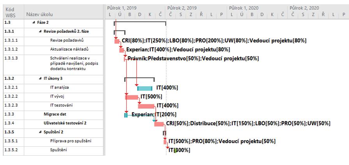Screen dimensions: 349x165
Task: Click the Uživatelské testování 2 red bar
Action: 159,124
